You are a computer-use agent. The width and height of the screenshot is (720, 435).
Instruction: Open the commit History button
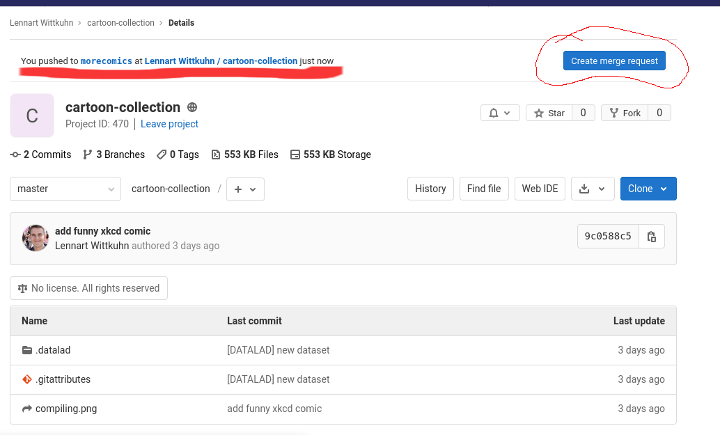coord(430,189)
